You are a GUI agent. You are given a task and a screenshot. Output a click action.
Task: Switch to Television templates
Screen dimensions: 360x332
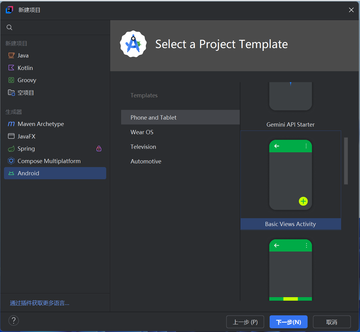coord(180,147)
